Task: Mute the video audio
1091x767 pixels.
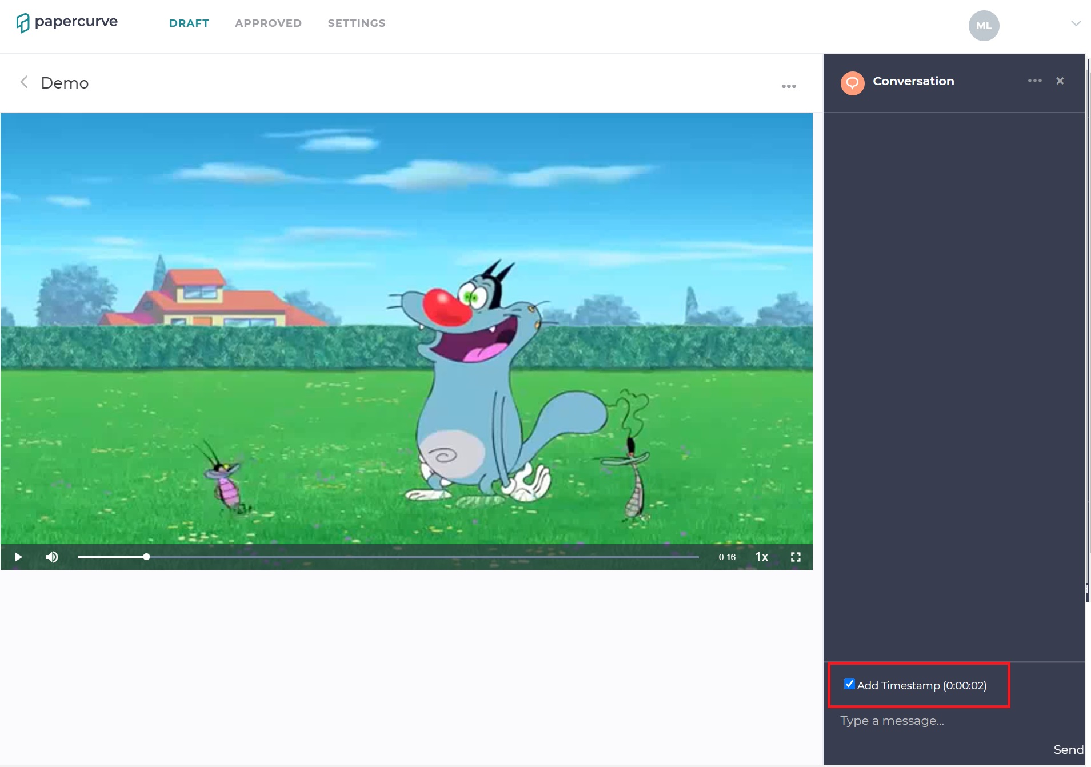Action: coord(52,556)
